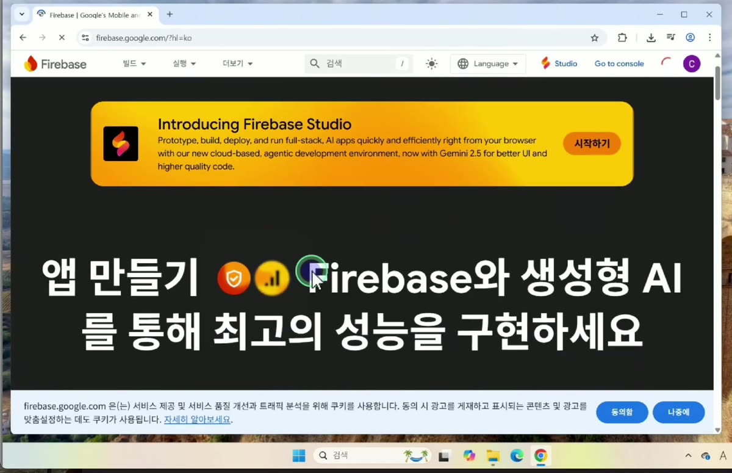732x473 pixels.
Task: Open the Chrome extensions puzzle icon
Action: [x=622, y=38]
